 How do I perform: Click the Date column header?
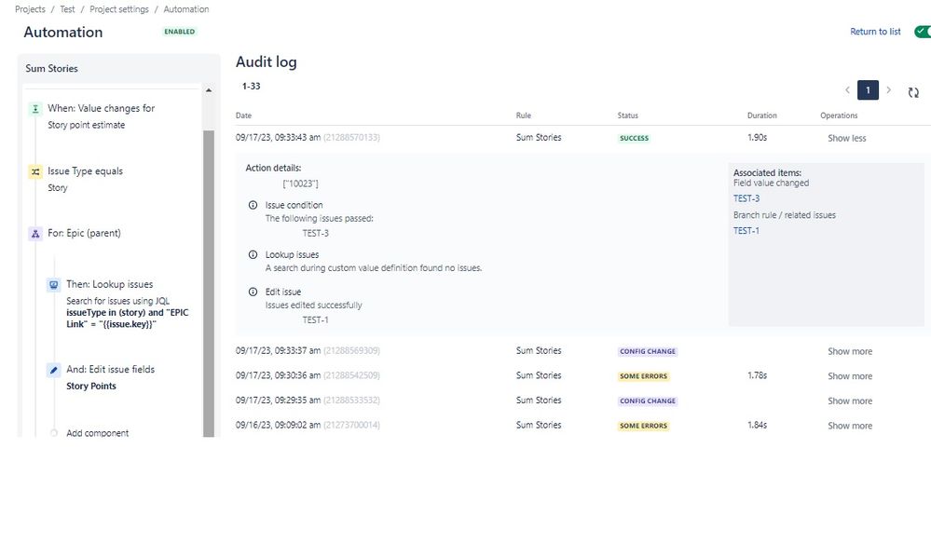click(x=243, y=115)
